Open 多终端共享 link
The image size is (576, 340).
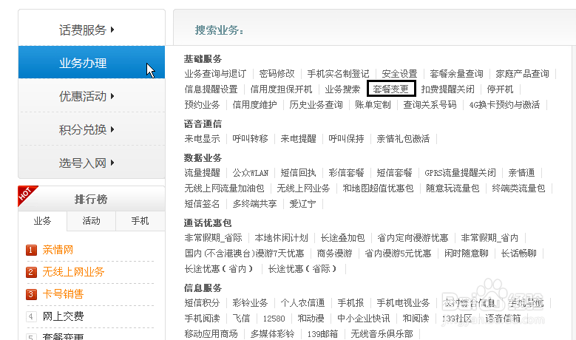(254, 204)
